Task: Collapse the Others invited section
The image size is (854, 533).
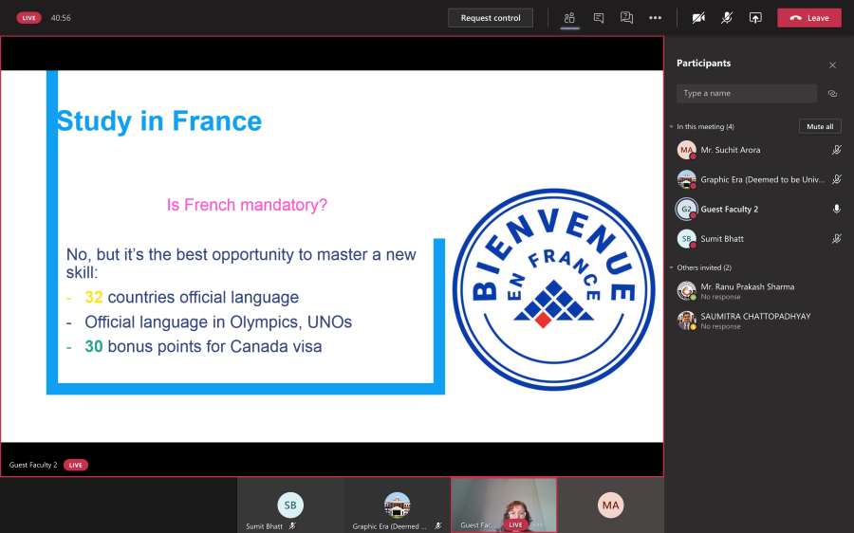Action: click(671, 267)
